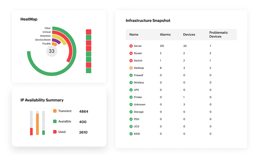Click the bottom green heatmap square
This screenshot has width=258, height=155.
click(88, 71)
